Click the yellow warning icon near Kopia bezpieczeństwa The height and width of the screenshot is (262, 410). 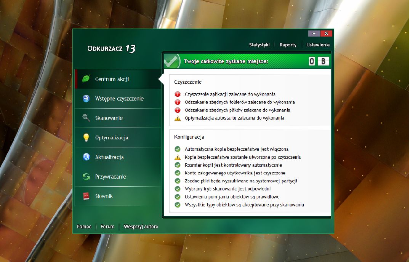177,157
